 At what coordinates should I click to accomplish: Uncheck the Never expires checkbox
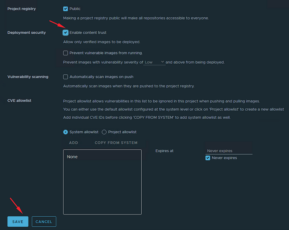(x=208, y=158)
